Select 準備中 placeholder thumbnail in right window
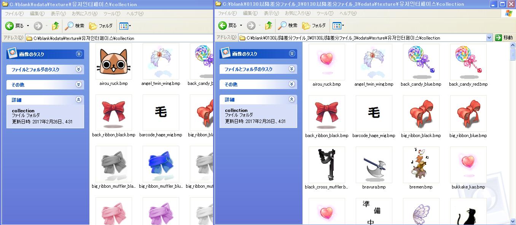Screen dimensions: 516x225 (x=374, y=211)
